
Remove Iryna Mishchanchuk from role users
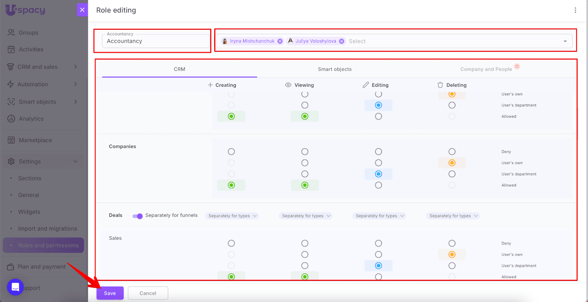tap(280, 41)
